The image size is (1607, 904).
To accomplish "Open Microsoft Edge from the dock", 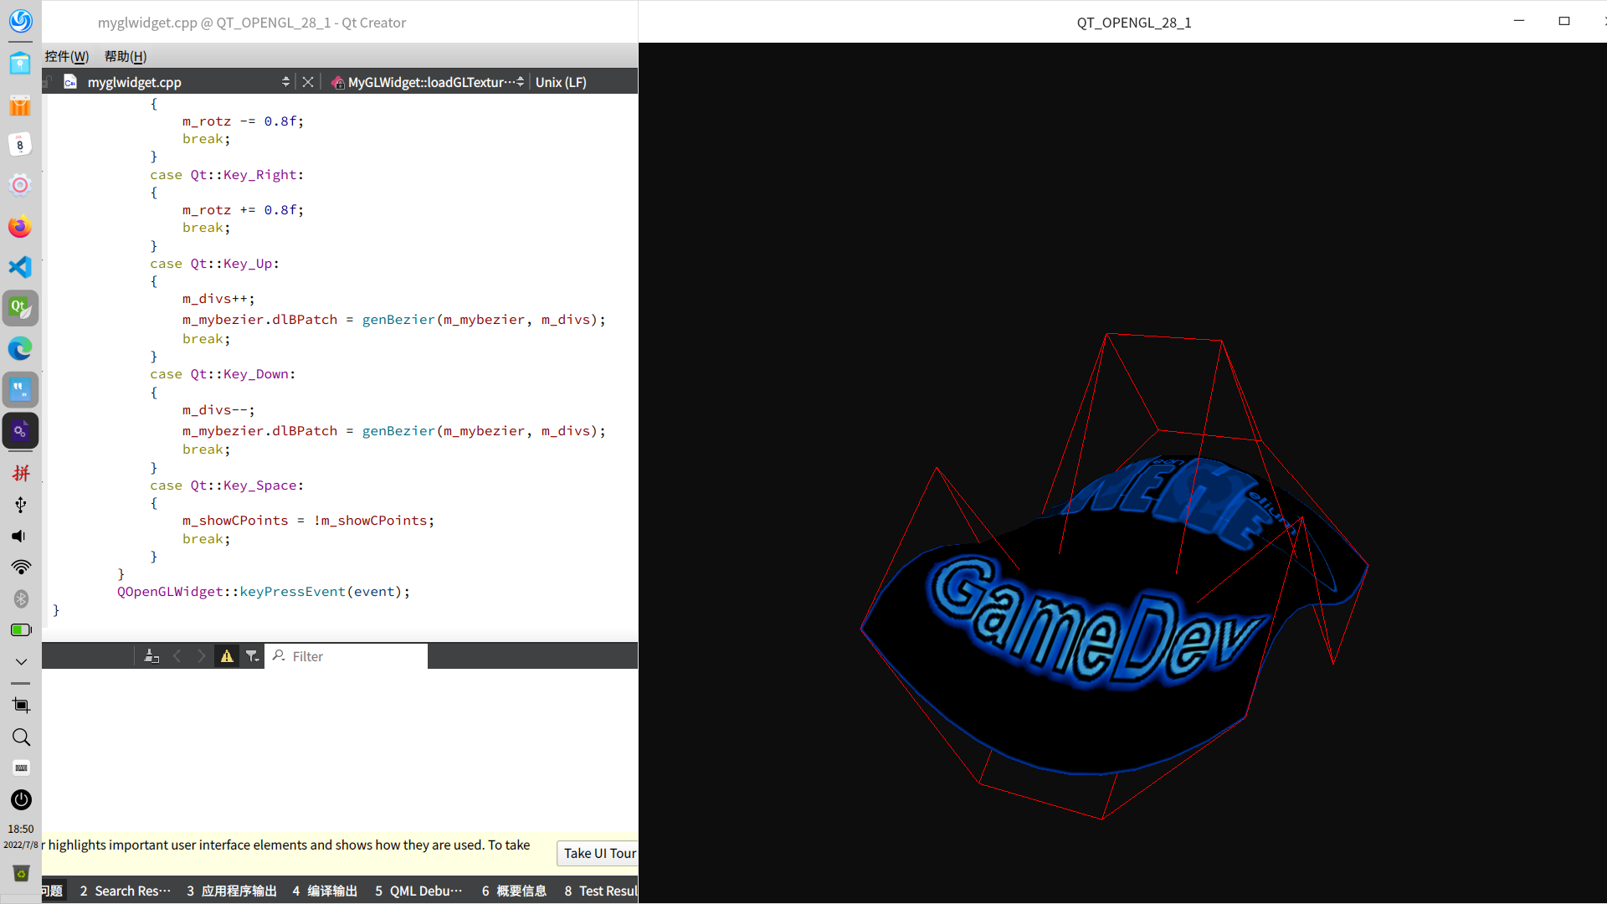I will (20, 349).
